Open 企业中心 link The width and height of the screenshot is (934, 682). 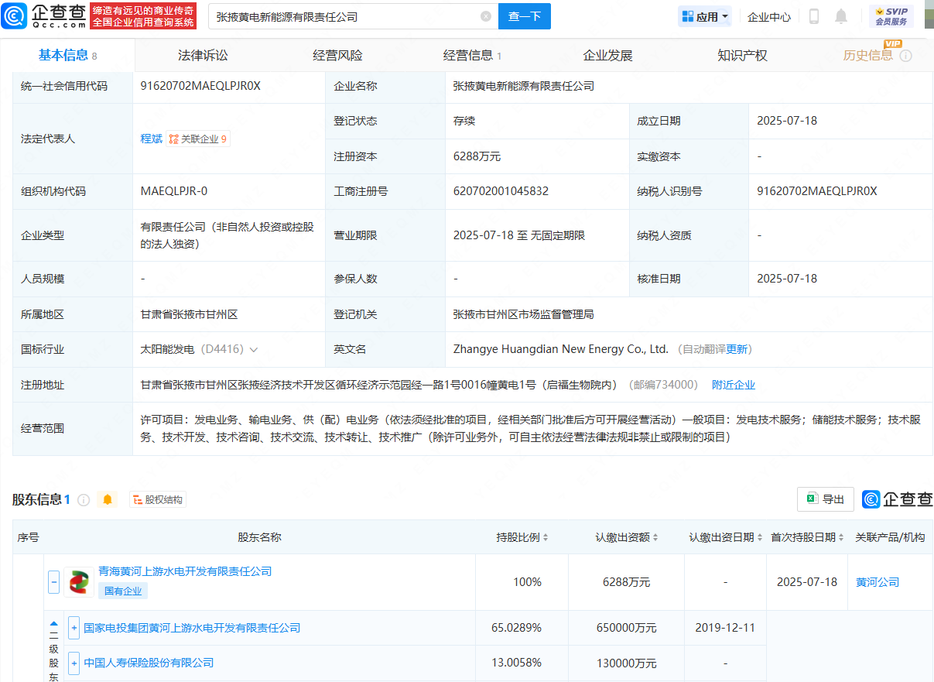click(x=769, y=16)
